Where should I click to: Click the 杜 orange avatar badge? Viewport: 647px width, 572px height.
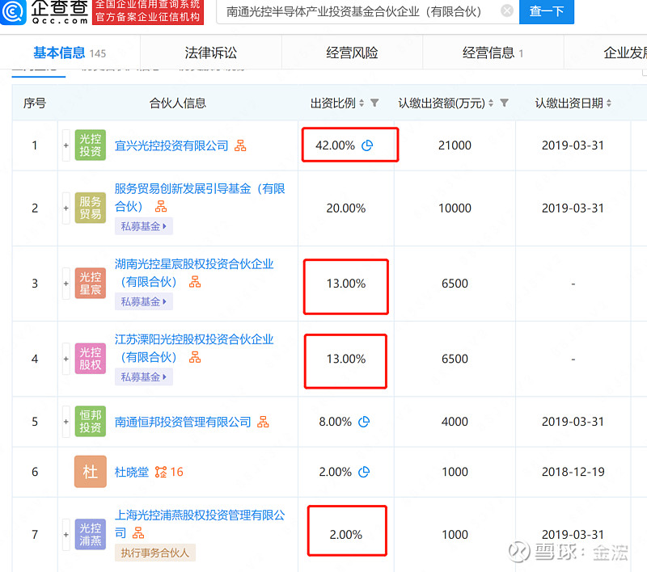[x=91, y=472]
